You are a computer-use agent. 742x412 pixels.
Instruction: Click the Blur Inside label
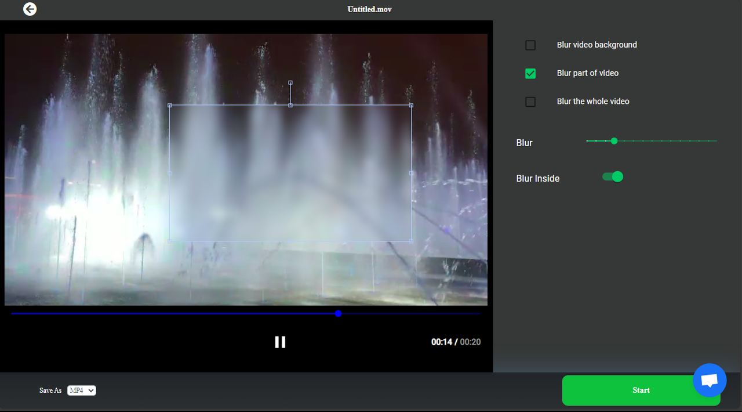pos(538,179)
